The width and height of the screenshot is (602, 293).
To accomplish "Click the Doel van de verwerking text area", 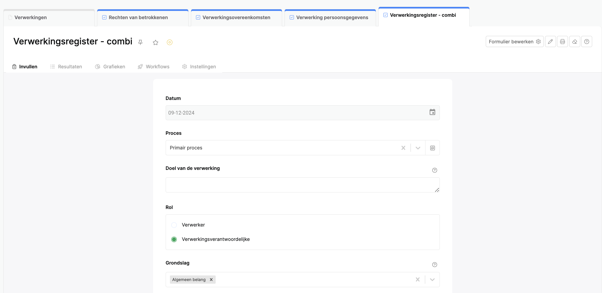I will (302, 185).
